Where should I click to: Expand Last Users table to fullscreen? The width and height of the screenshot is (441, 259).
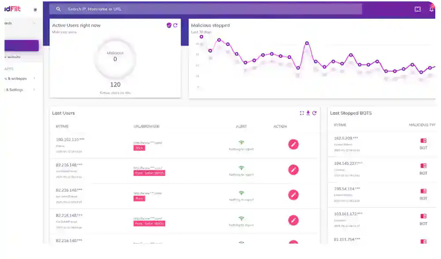pyautogui.click(x=302, y=113)
